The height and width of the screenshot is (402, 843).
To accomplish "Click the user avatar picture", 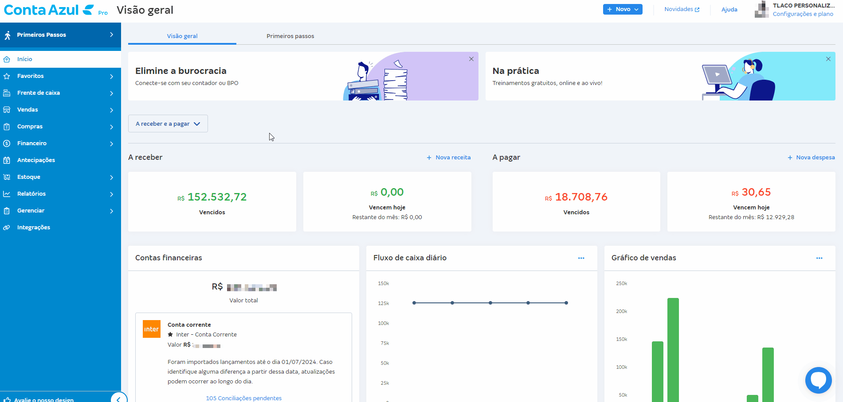I will pos(762,9).
